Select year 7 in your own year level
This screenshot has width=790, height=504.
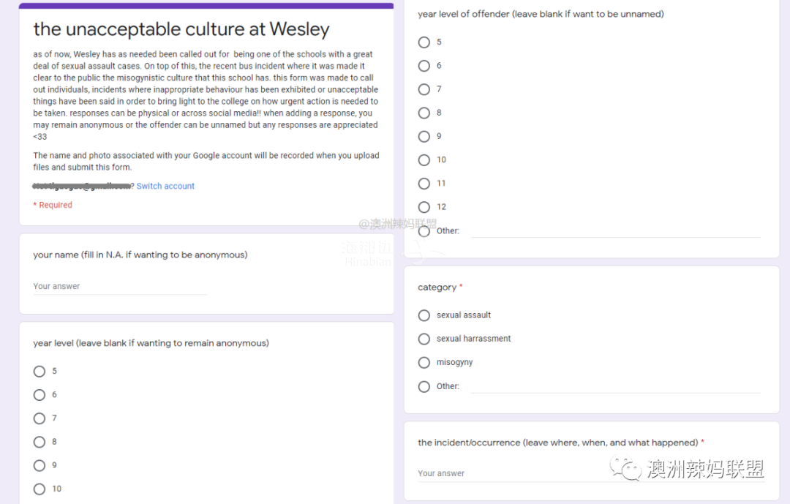click(39, 418)
